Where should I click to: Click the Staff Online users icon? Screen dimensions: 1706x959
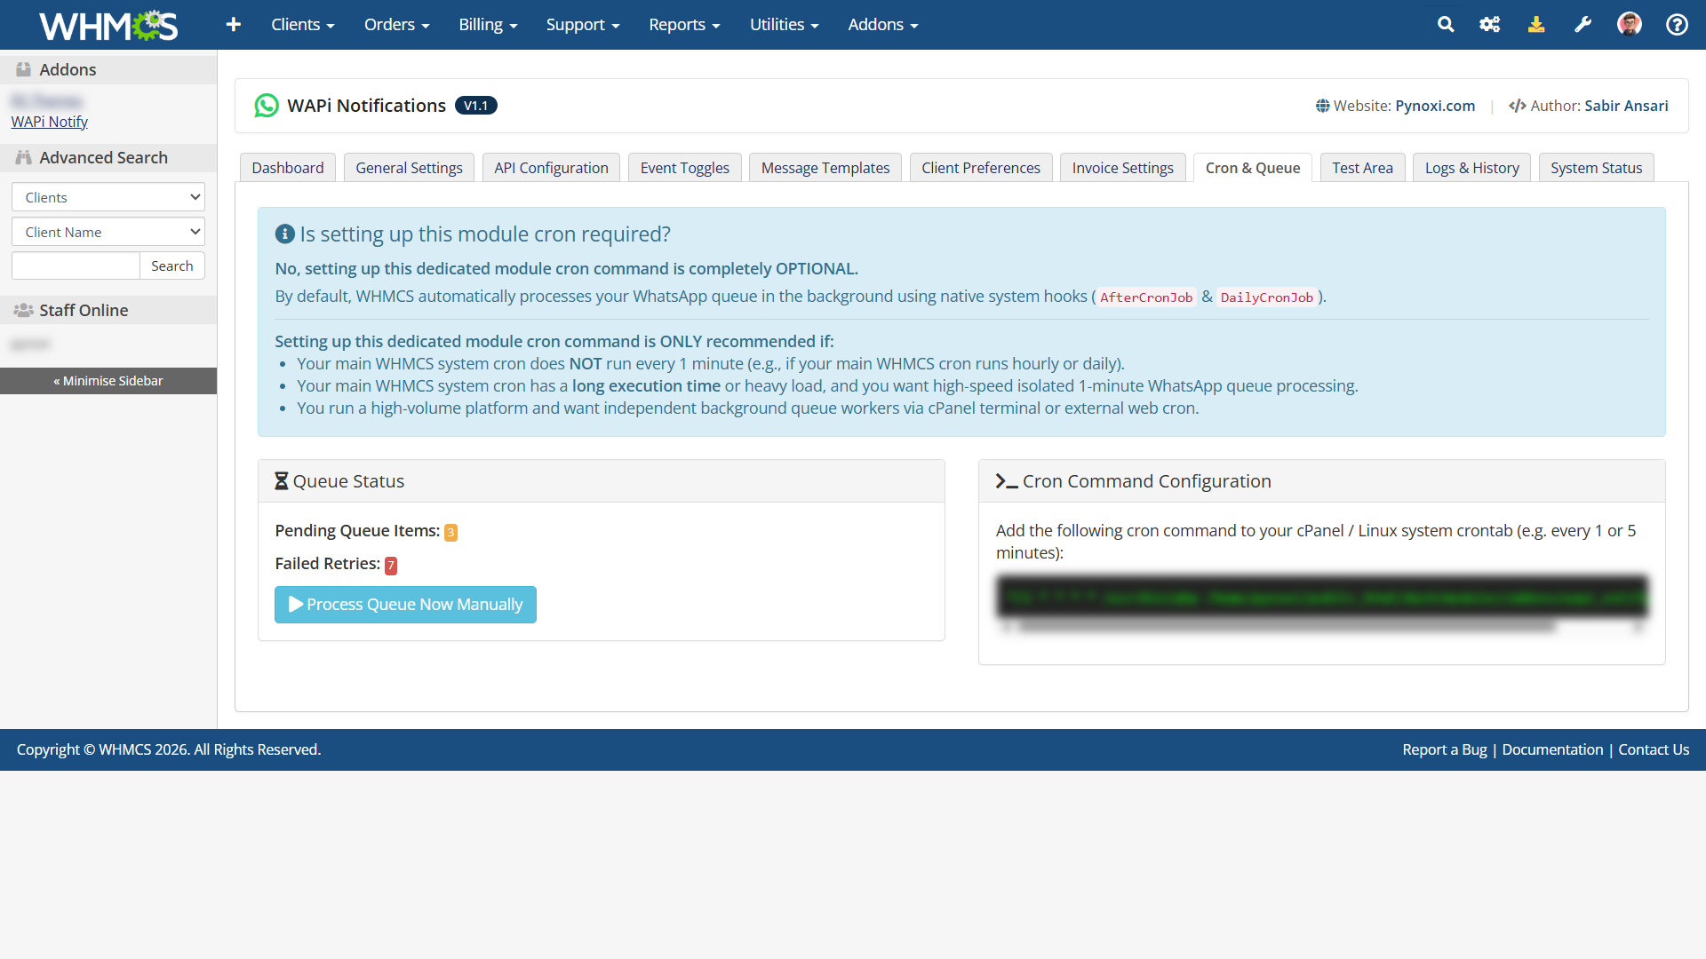point(24,310)
